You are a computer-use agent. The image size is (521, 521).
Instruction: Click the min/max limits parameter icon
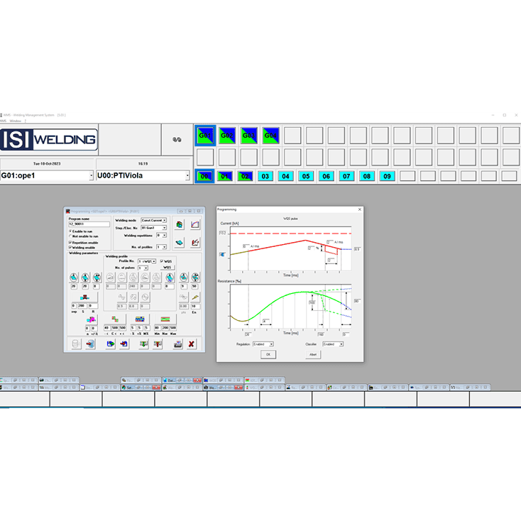(165, 319)
